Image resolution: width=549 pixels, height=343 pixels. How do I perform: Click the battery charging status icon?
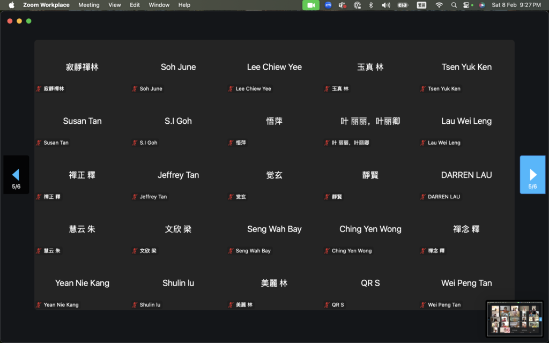click(403, 5)
